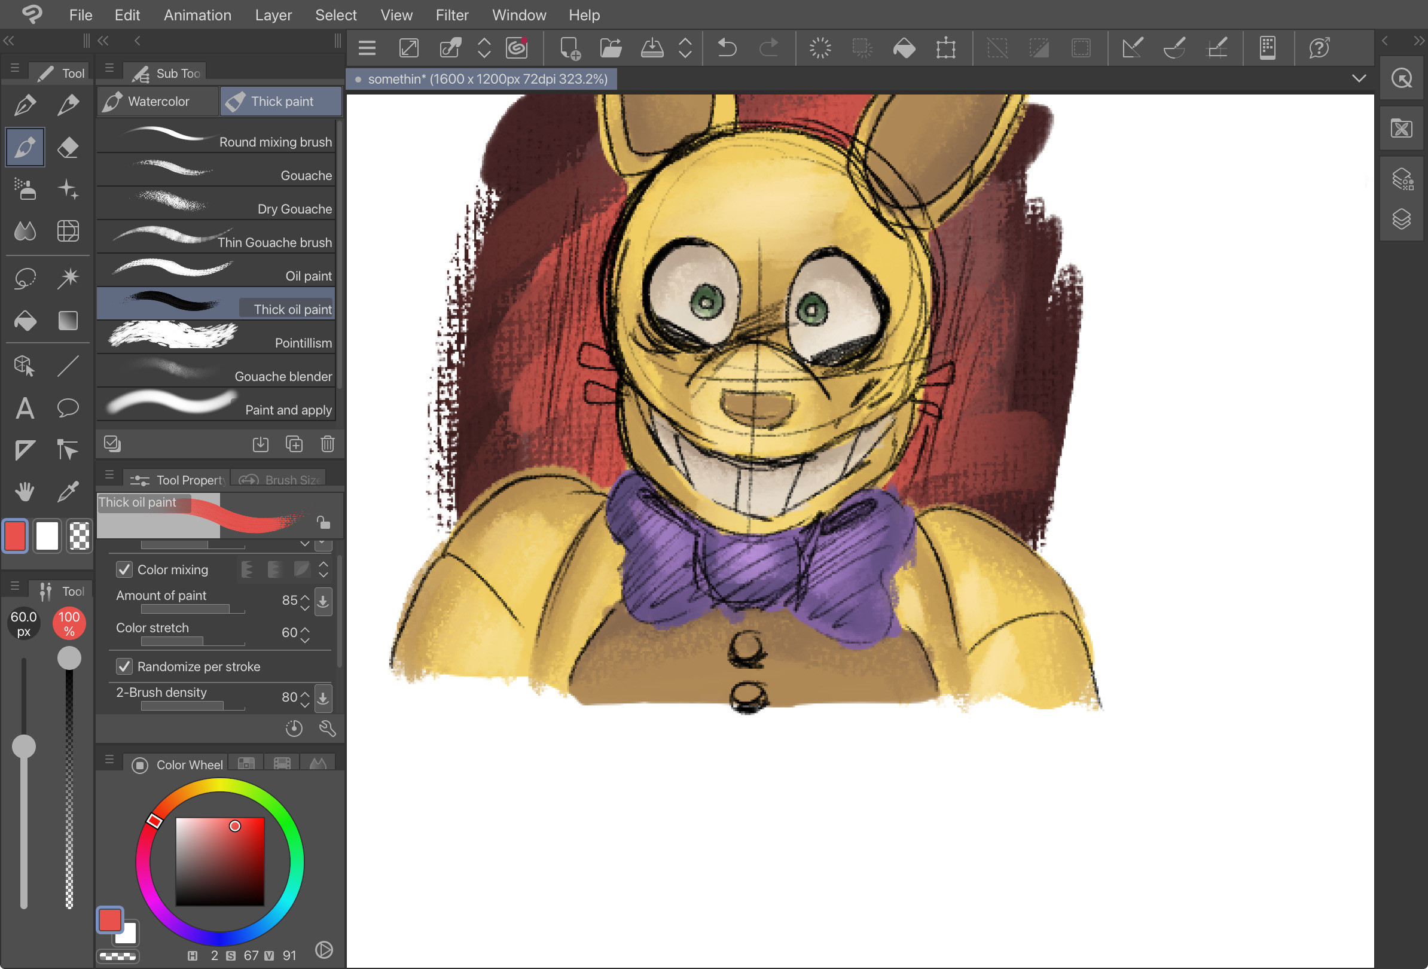Click the Fill bucket icon in command bar
The image size is (1428, 969).
(x=904, y=48)
